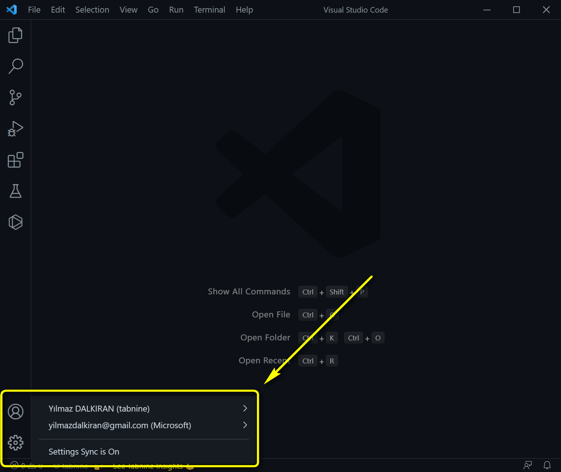Open the Selection menu

92,10
